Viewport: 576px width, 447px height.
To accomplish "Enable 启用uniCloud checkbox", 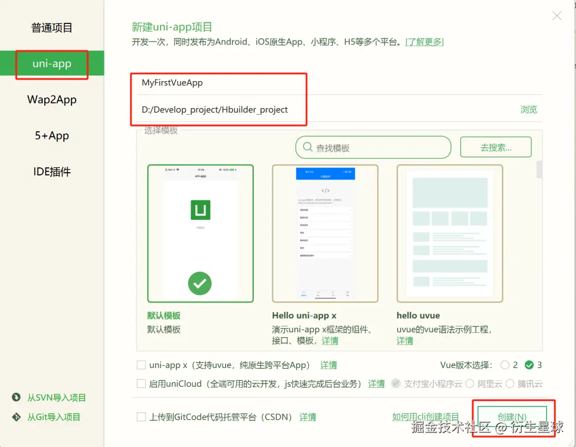I will click(x=141, y=384).
